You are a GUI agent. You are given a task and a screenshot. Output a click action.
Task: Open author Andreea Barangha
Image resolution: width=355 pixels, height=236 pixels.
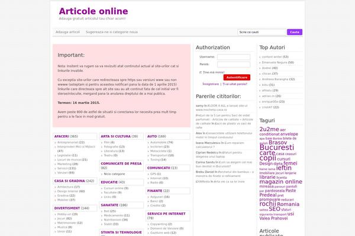275,79
